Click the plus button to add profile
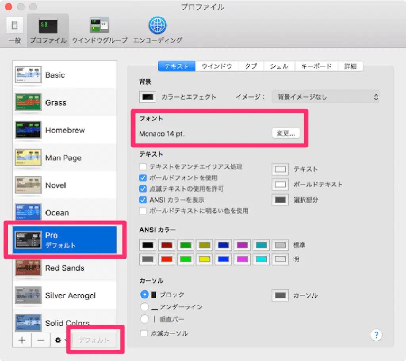The width and height of the screenshot is (406, 361). pos(22,340)
